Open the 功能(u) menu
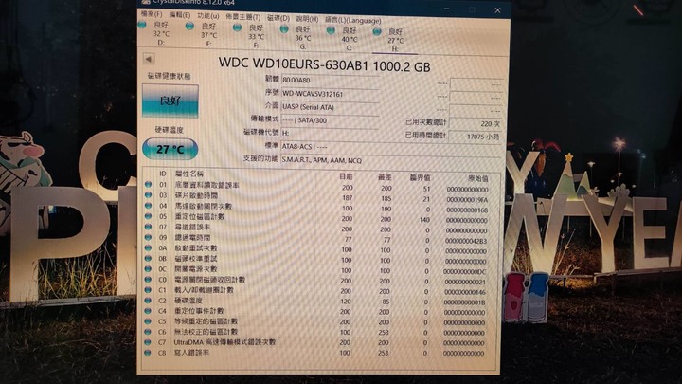Viewport: 682px width, 384px height. click(x=207, y=16)
